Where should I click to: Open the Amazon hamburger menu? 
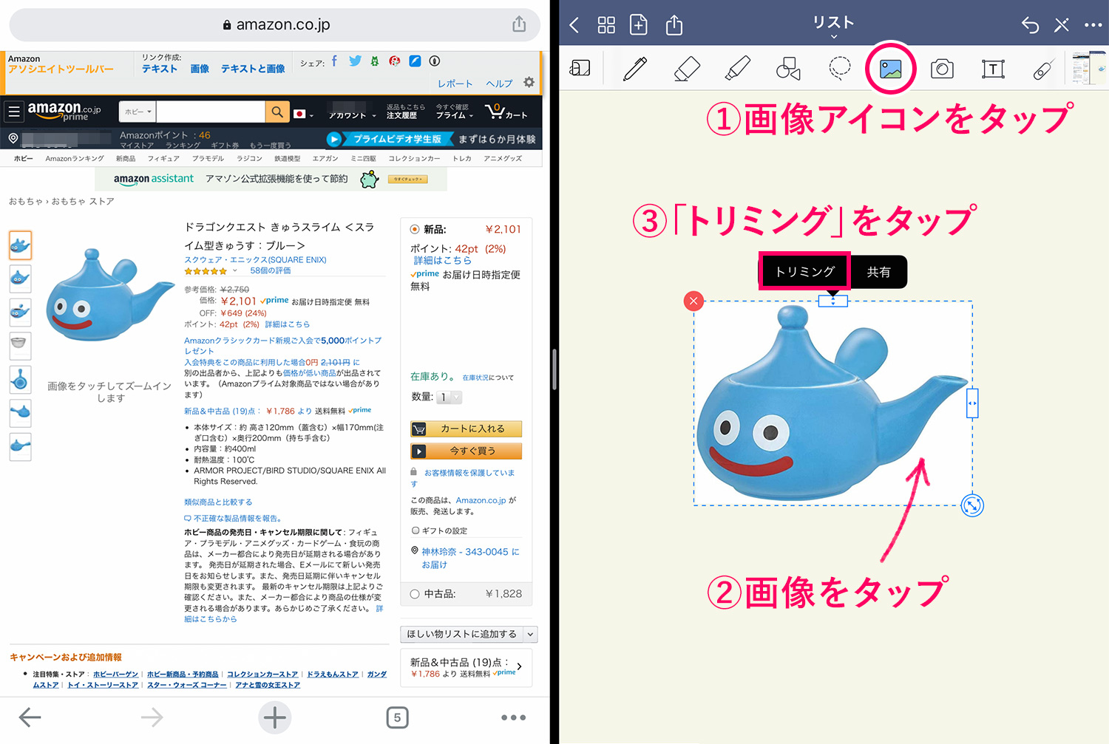(x=14, y=112)
